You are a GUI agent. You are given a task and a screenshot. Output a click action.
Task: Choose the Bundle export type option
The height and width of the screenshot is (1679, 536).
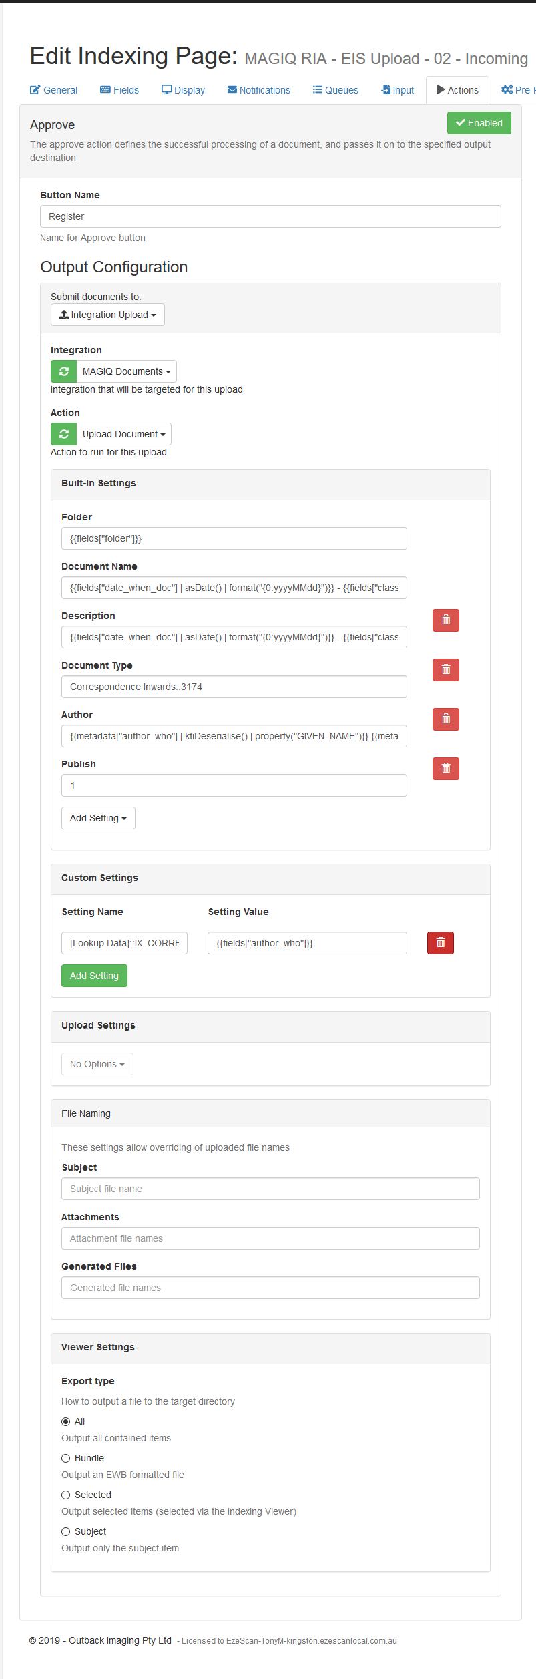click(66, 1458)
